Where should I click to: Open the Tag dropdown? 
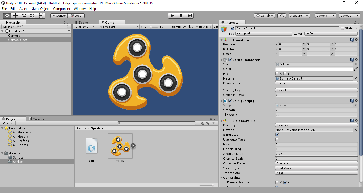(264, 34)
